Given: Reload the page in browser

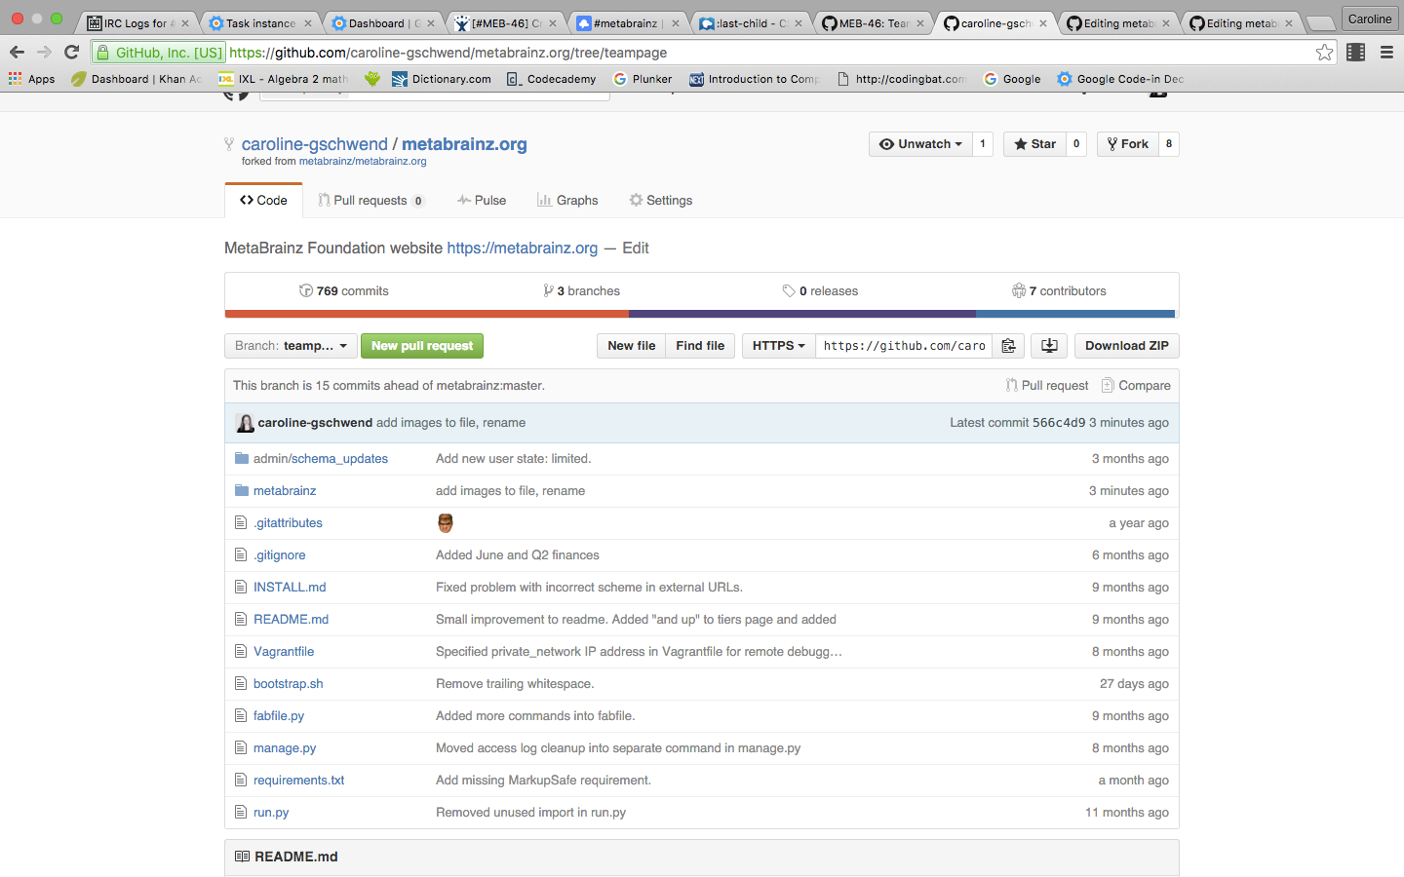Looking at the screenshot, I should [71, 53].
